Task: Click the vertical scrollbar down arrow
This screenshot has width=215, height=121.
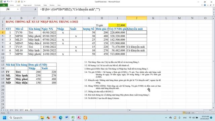Action: click(x=214, y=108)
